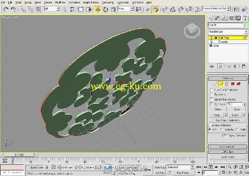Click the Use Pivot Point Center icon
Screen dimensions: 249x176
(139, 9)
